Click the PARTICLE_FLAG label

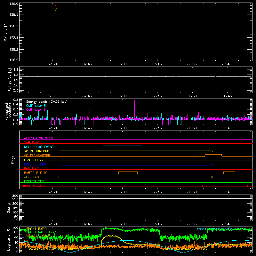click(36, 172)
